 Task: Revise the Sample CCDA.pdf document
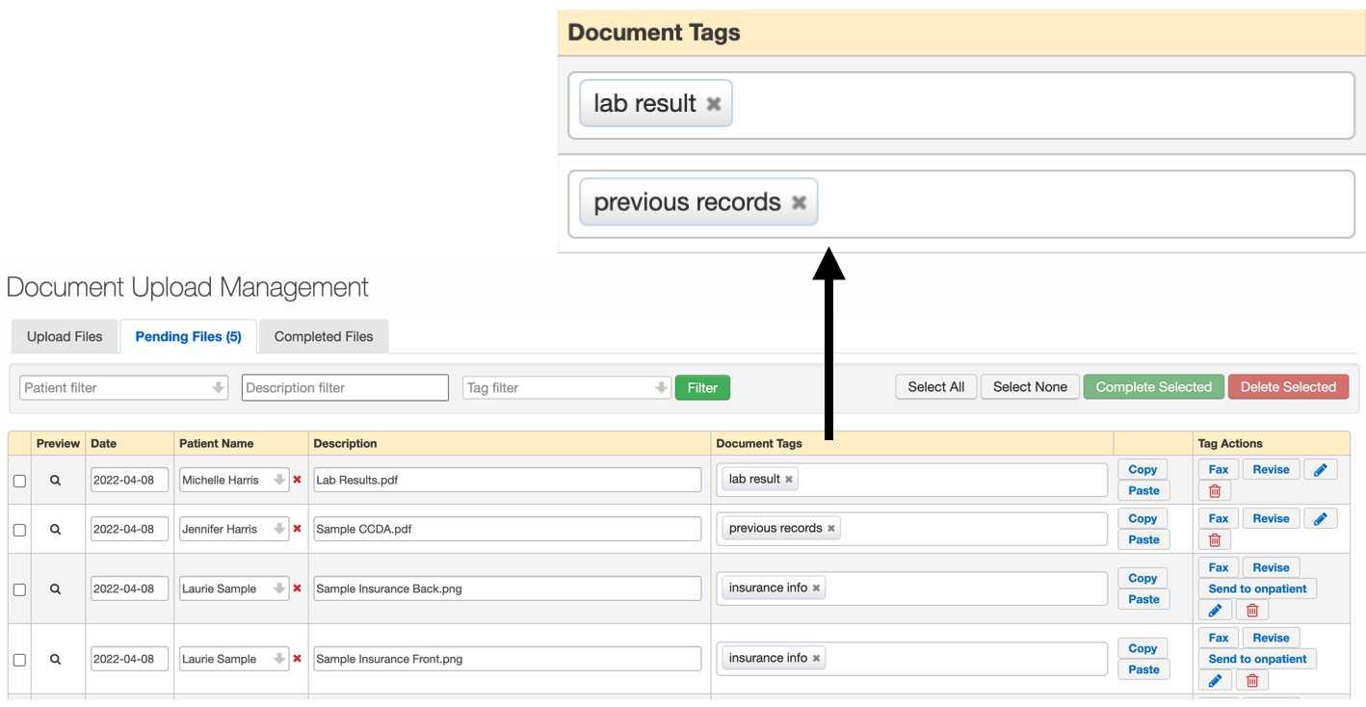point(1271,518)
